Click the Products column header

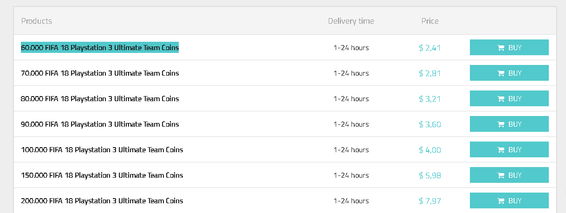pyautogui.click(x=37, y=21)
